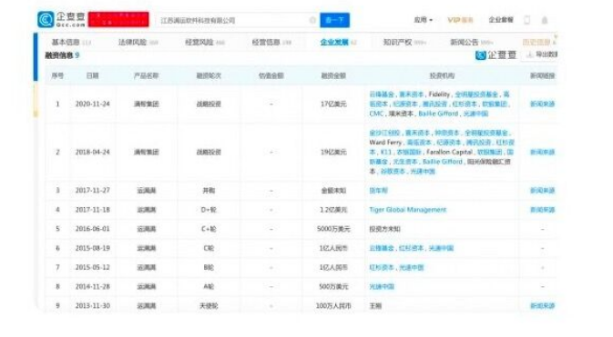613x337 pixels.
Task: Open 谷歌资本 in the 2018-04-24 row
Action: pos(393,172)
